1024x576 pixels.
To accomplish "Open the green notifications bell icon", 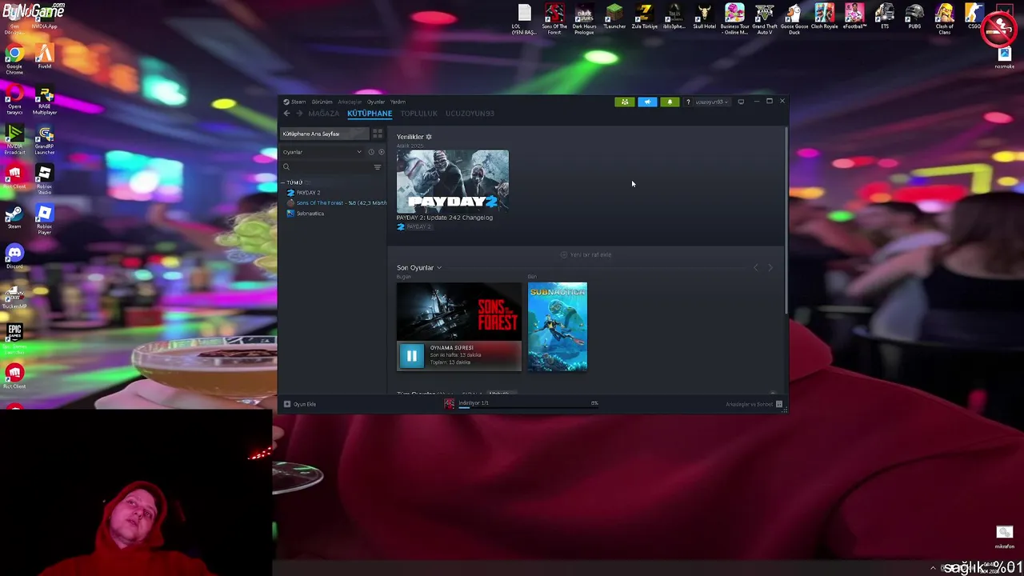I will coord(670,102).
